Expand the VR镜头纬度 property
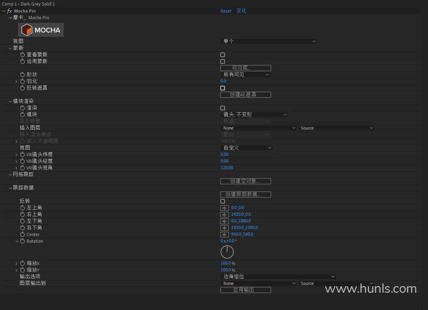The image size is (428, 310). click(16, 155)
